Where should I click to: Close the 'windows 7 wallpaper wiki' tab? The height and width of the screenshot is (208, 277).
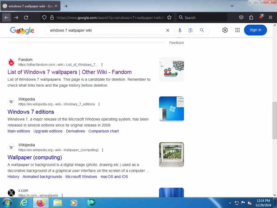point(56,6)
